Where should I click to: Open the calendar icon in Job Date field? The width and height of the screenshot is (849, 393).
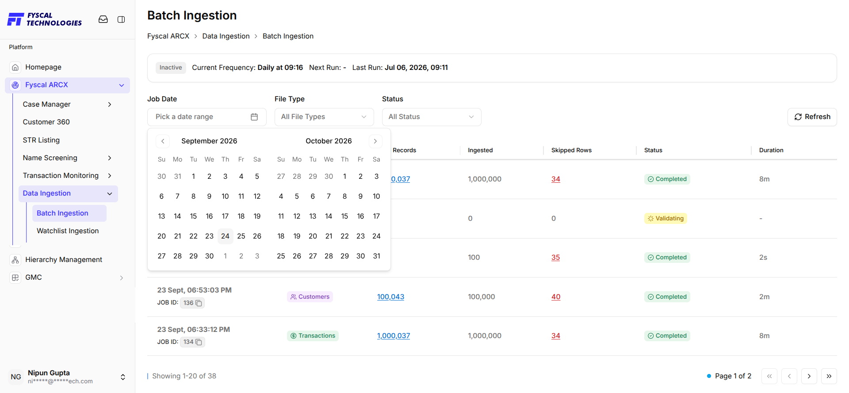[x=254, y=117]
